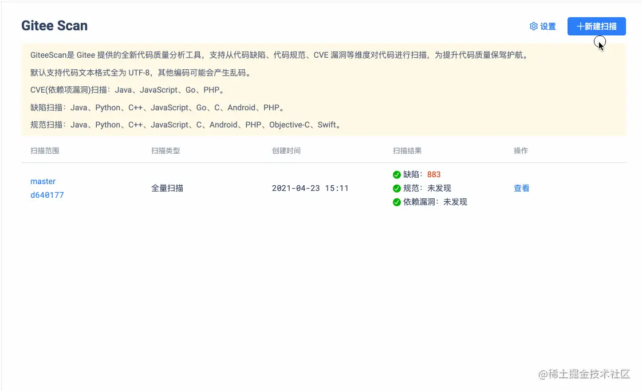The image size is (642, 391).
Task: Click the 规范扫描 supported languages line
Action: [x=186, y=125]
